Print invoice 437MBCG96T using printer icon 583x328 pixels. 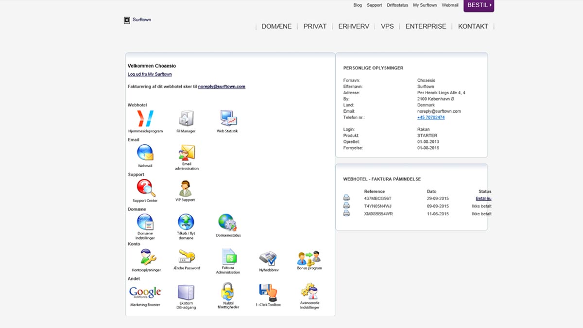(x=346, y=198)
